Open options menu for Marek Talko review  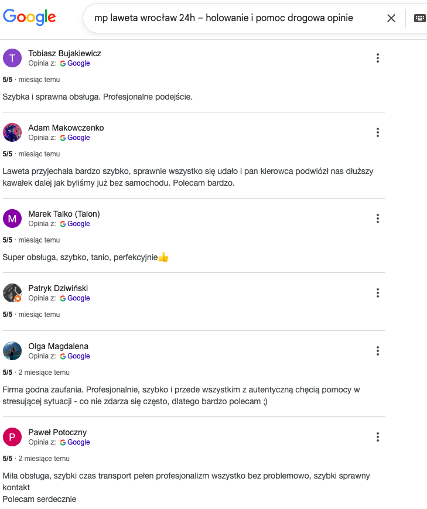coord(378,218)
